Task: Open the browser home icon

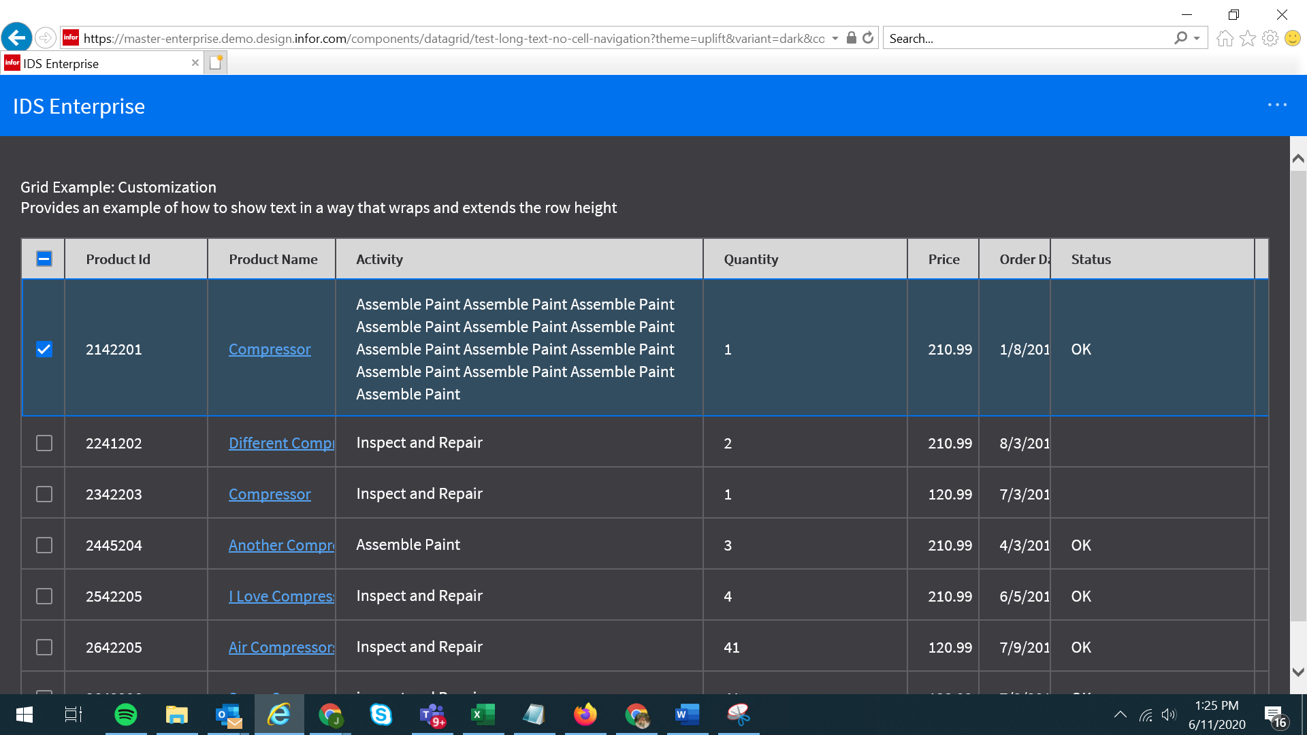Action: pyautogui.click(x=1225, y=39)
